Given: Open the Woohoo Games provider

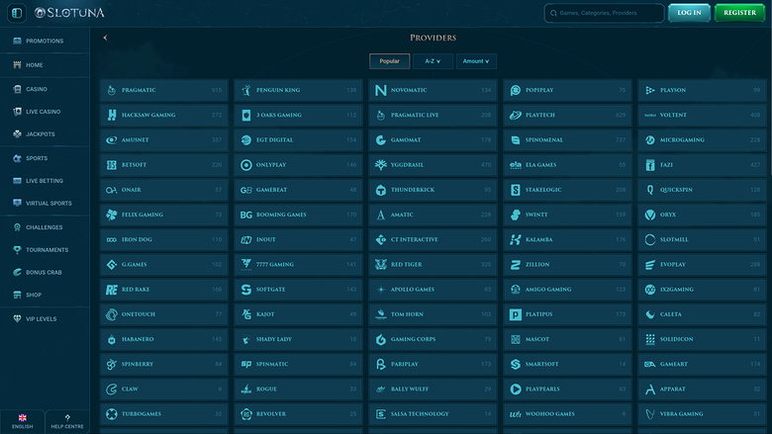Looking at the screenshot, I should [568, 414].
